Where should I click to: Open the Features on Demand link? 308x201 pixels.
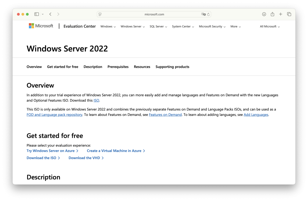pos(165,115)
